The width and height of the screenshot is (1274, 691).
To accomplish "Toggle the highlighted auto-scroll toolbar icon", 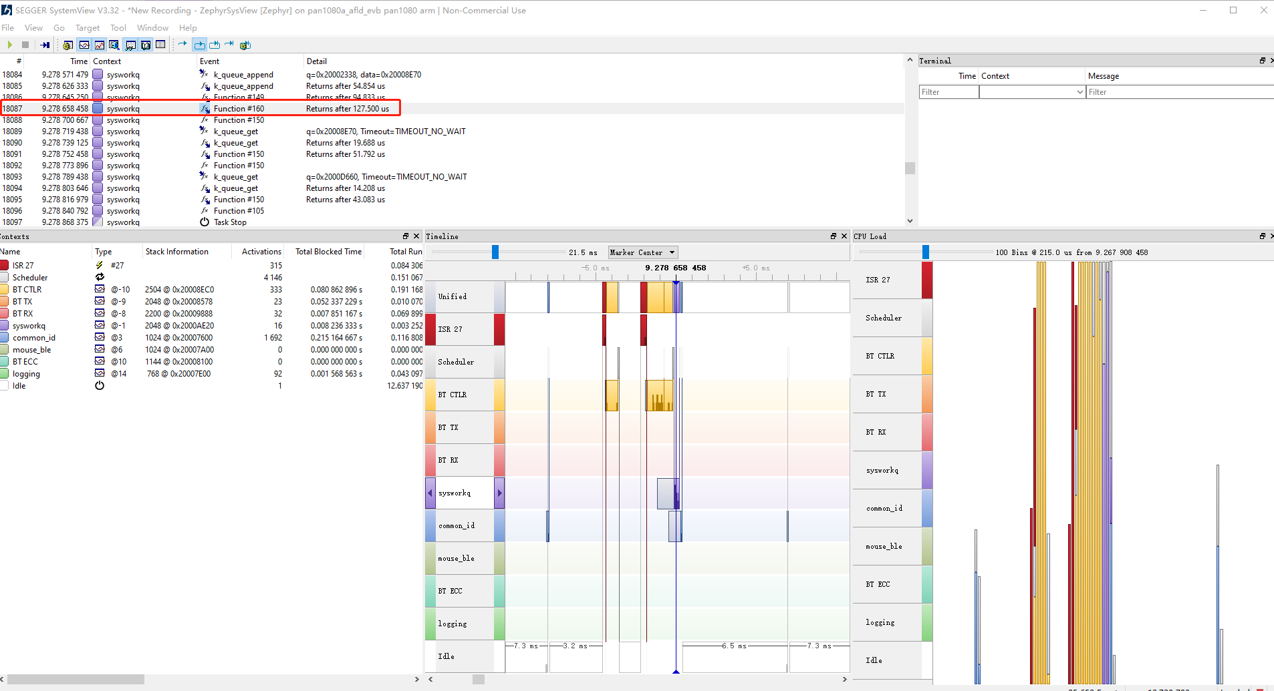I will click(199, 45).
